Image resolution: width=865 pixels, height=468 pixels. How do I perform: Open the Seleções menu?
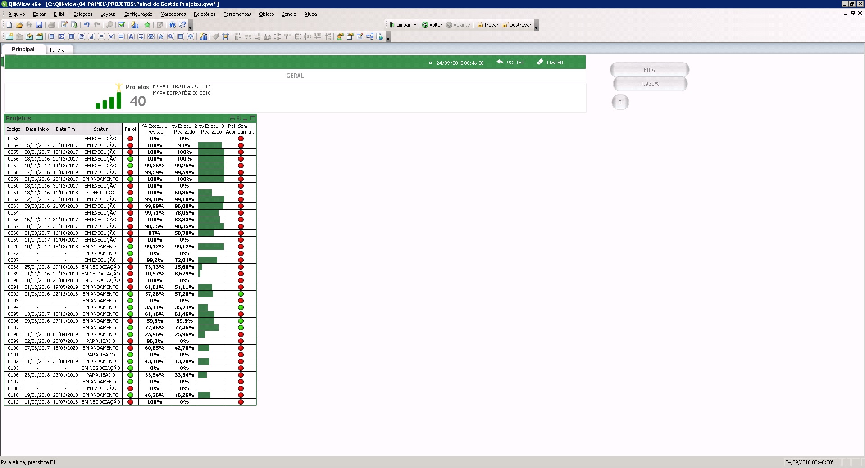pyautogui.click(x=83, y=14)
